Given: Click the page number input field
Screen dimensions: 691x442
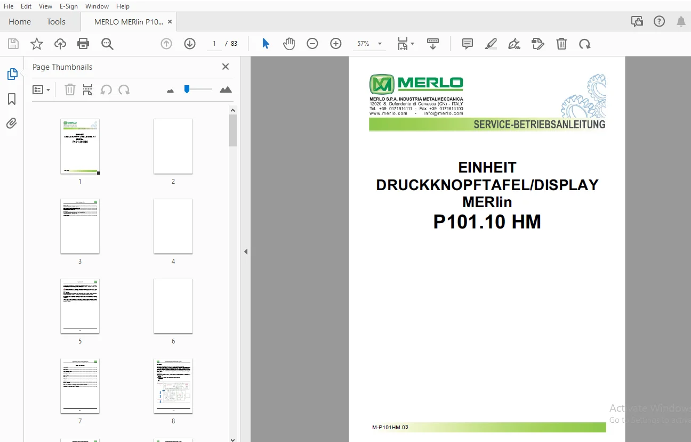Looking at the screenshot, I should coord(214,44).
